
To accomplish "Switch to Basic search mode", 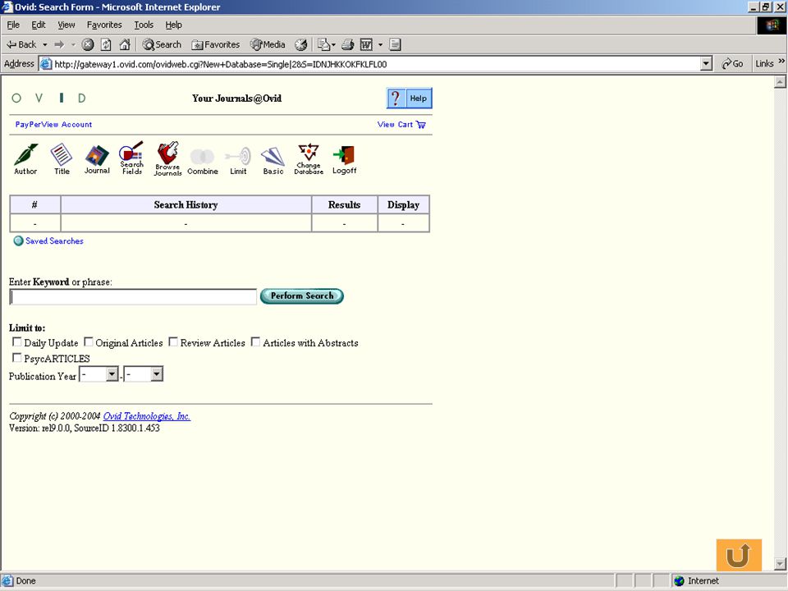I will pyautogui.click(x=273, y=161).
